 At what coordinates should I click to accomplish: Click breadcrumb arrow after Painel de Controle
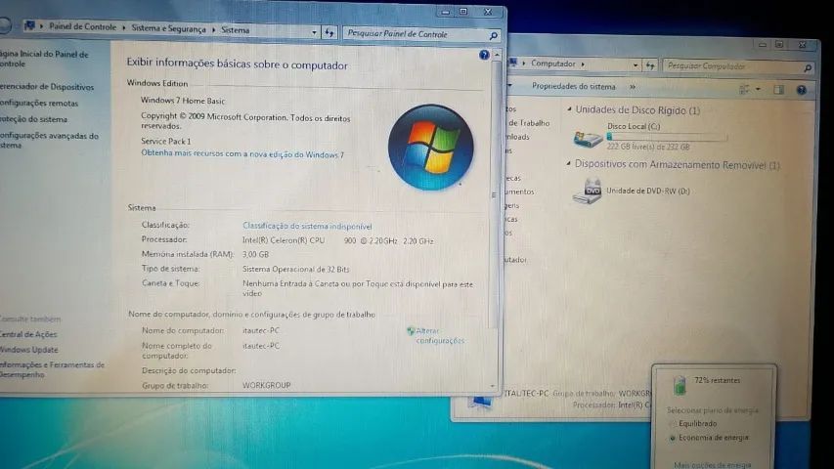[x=124, y=27]
